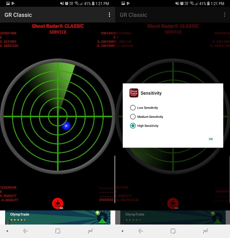Tap the radar center crosshair on left screen

click(x=58, y=116)
